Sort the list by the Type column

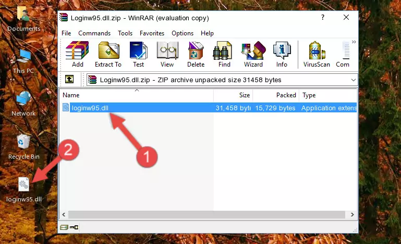coord(328,95)
